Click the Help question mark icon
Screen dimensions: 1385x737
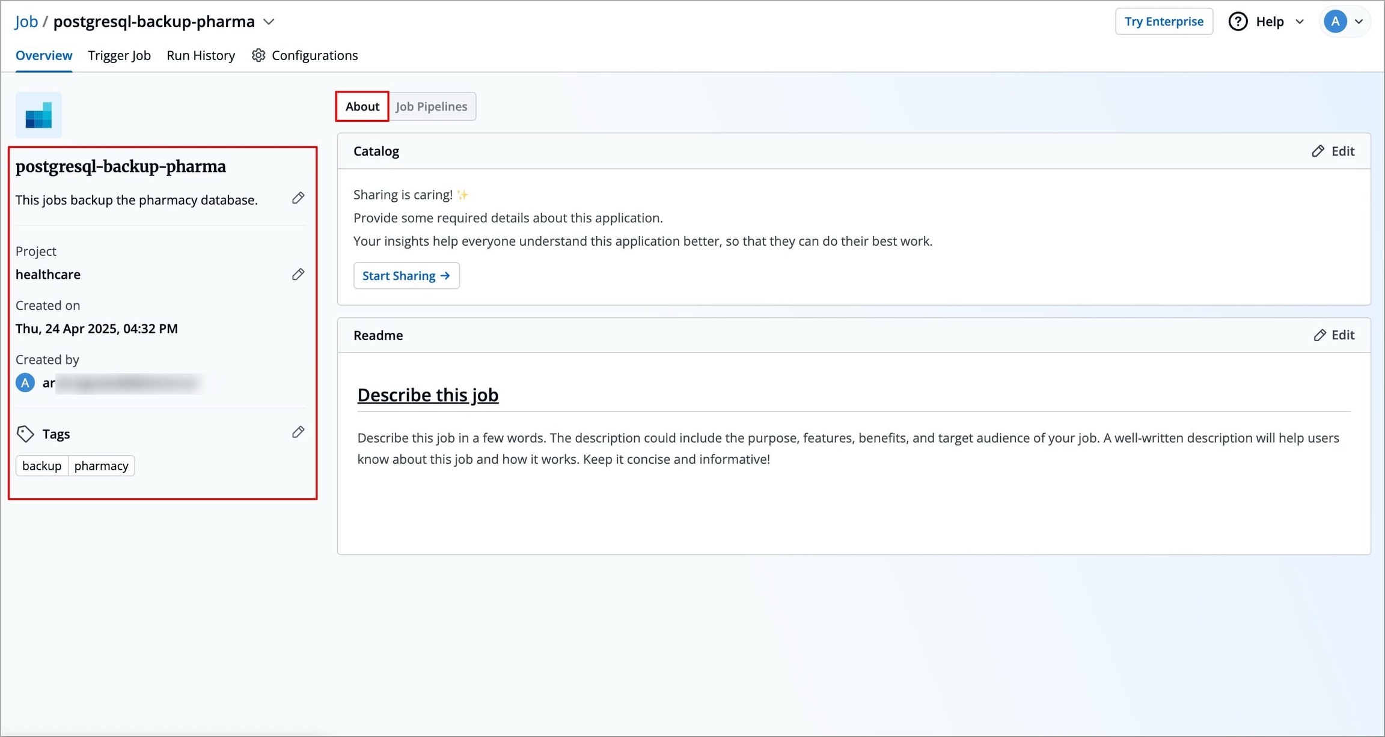point(1238,22)
